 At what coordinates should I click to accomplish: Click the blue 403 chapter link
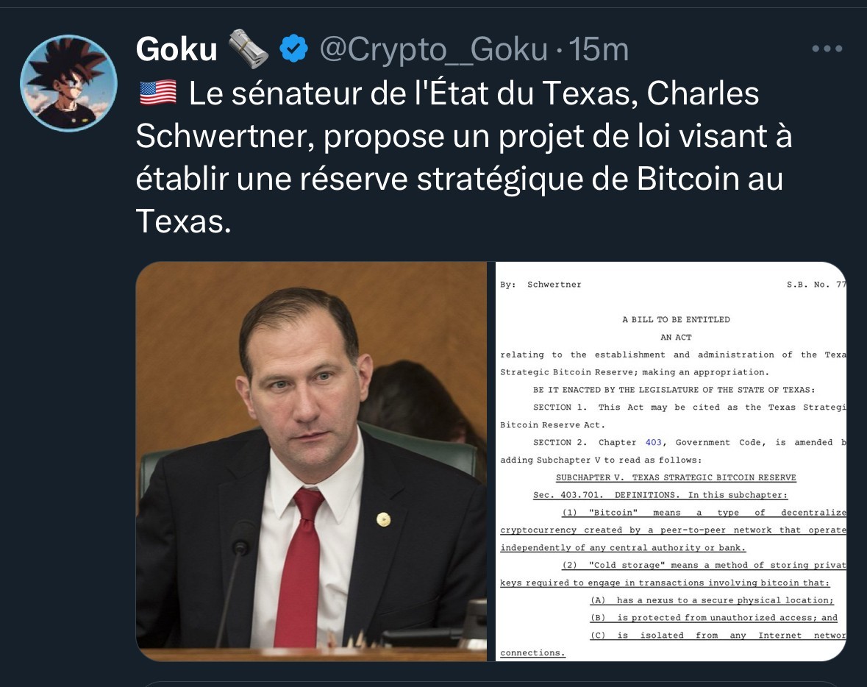click(653, 442)
